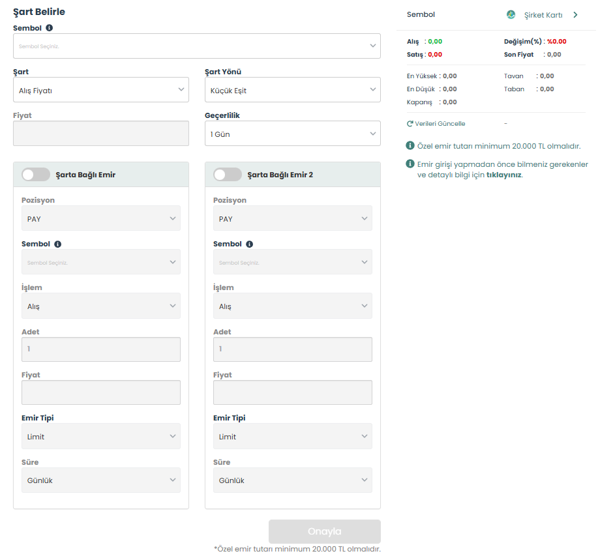598x560 pixels.
Task: Click info icon beside Sembol in second order panel
Action: tap(250, 244)
